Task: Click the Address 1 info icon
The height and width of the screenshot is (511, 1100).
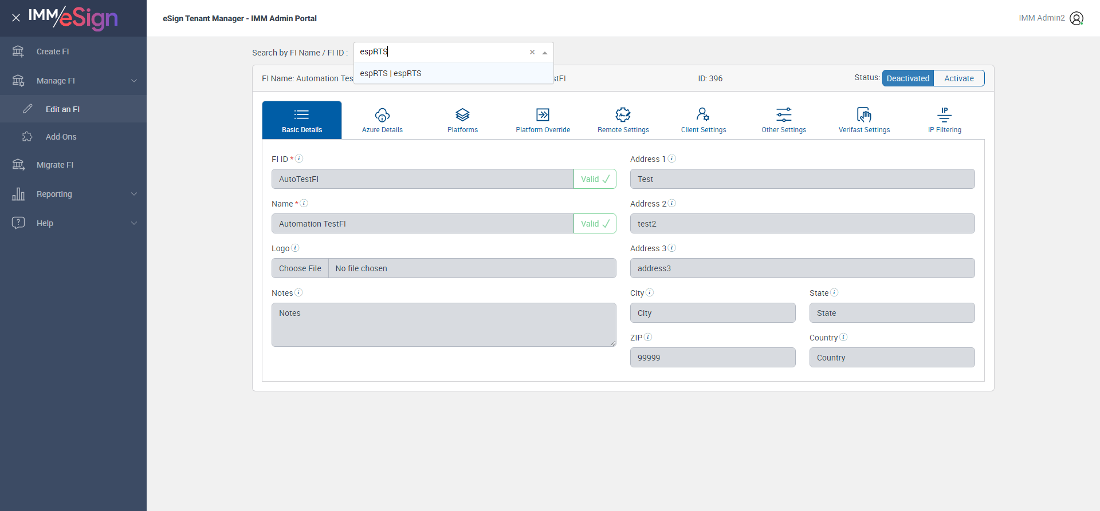Action: pos(672,159)
